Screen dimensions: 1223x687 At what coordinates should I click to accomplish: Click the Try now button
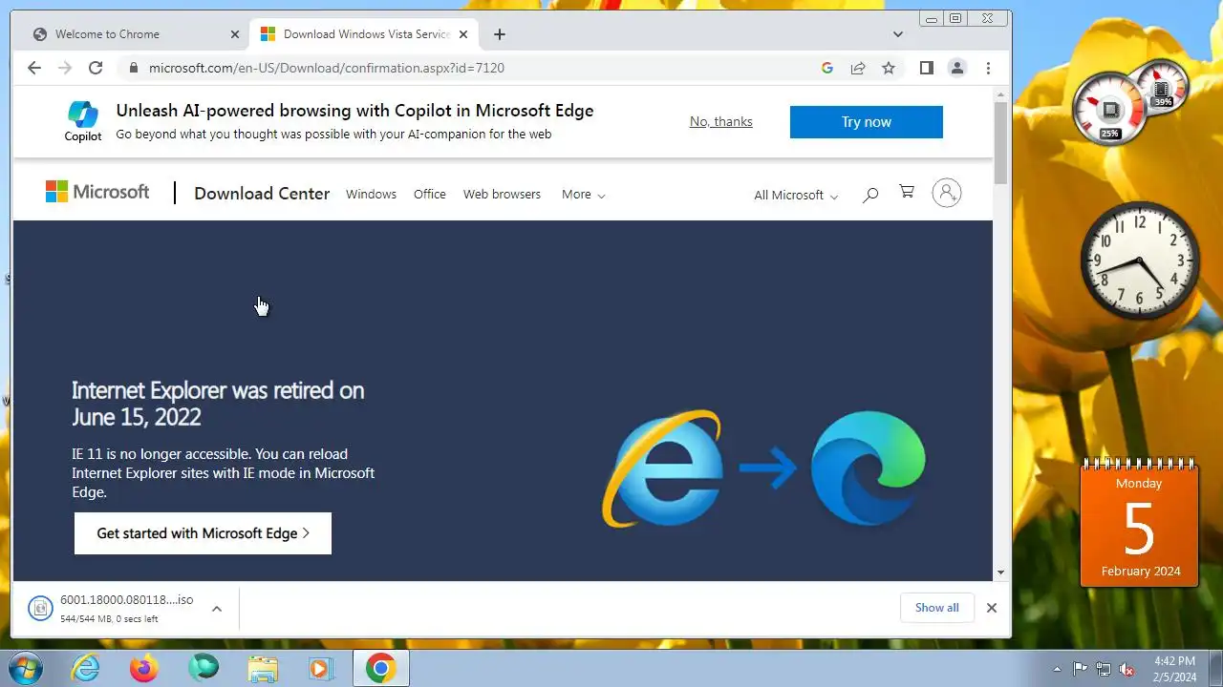pyautogui.click(x=867, y=122)
